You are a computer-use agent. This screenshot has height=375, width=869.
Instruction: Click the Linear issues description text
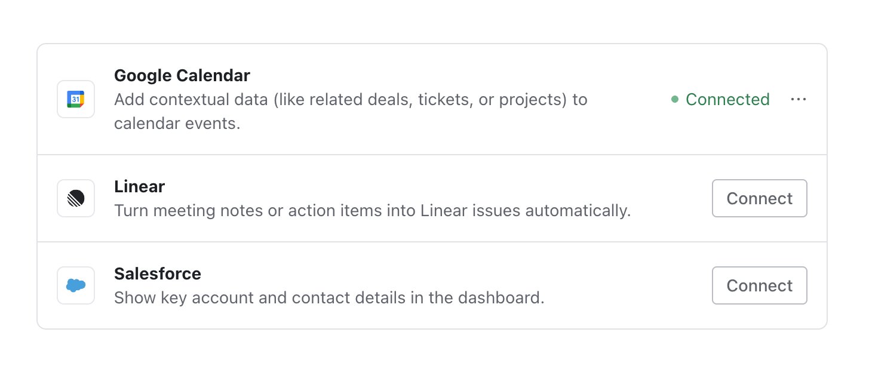click(x=372, y=211)
